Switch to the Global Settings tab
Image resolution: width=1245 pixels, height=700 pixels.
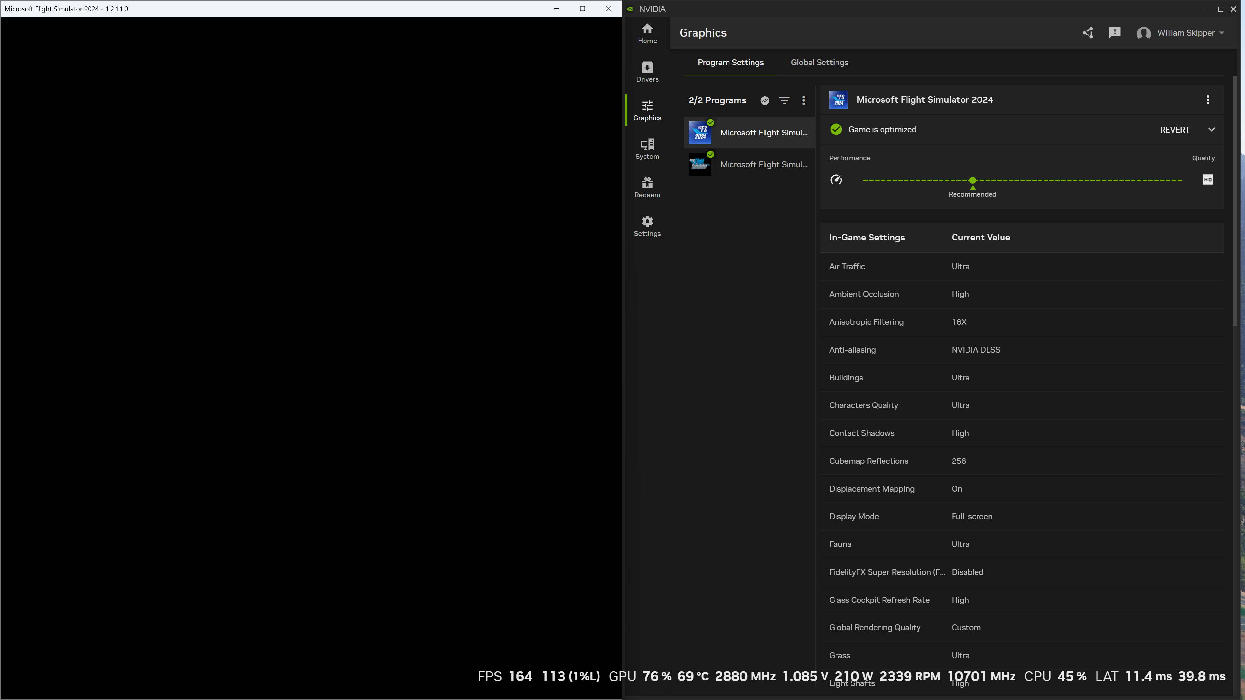[819, 62]
